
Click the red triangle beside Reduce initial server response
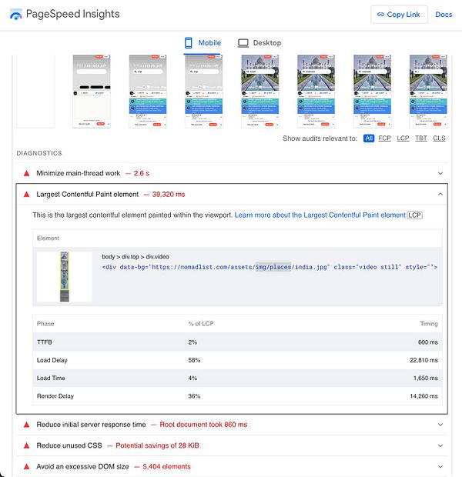(x=27, y=425)
